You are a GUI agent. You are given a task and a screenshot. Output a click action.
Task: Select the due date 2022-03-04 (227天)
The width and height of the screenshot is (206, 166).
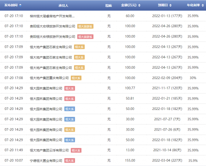[x=167, y=161]
